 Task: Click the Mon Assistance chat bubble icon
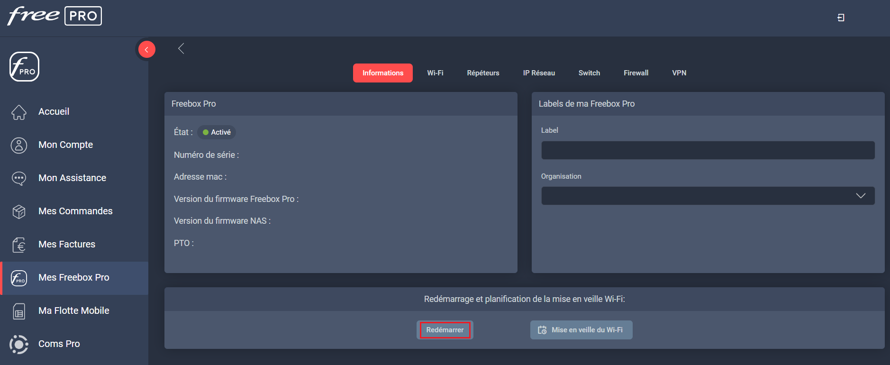[x=19, y=178]
